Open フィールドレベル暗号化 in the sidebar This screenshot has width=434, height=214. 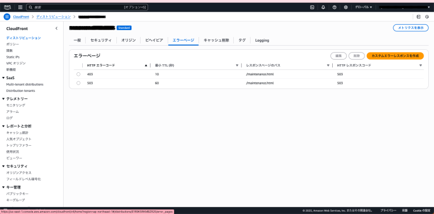pyautogui.click(x=24, y=179)
